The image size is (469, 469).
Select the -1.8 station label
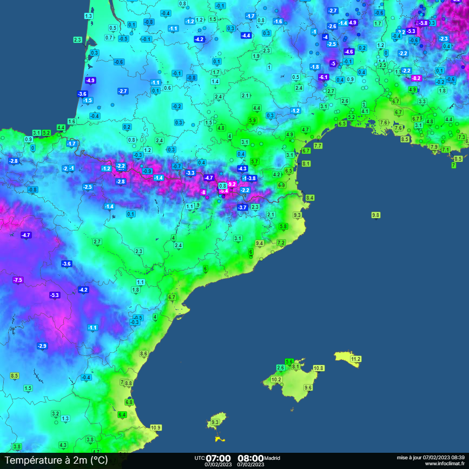[315, 67]
